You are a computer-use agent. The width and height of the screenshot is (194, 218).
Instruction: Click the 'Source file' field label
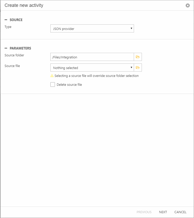(12, 66)
